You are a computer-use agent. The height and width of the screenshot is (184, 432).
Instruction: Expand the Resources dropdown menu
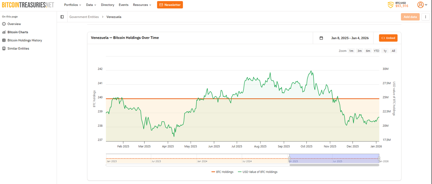pyautogui.click(x=142, y=5)
